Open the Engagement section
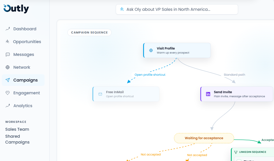This screenshot has height=161, width=274. (23, 93)
